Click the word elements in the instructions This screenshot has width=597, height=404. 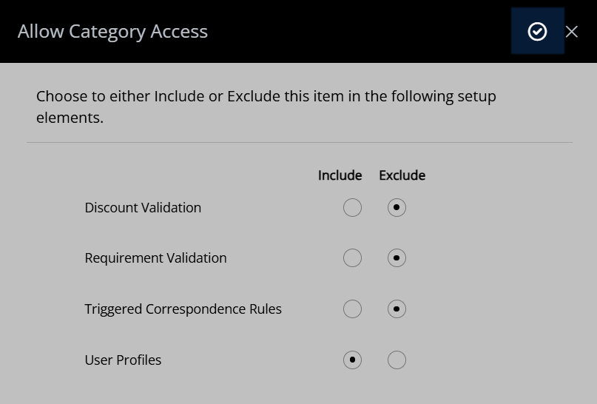click(x=70, y=118)
